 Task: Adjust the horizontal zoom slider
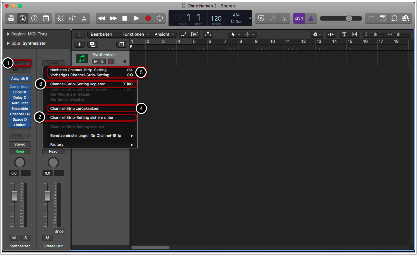[398, 34]
